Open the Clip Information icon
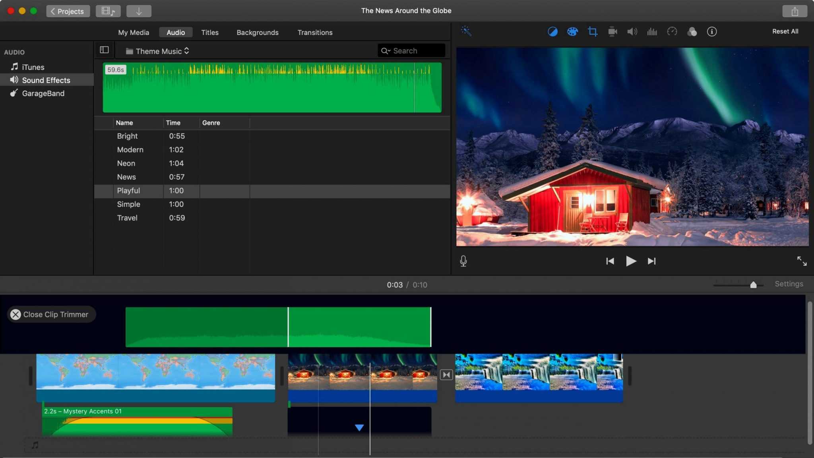Image resolution: width=814 pixels, height=458 pixels. (712, 31)
